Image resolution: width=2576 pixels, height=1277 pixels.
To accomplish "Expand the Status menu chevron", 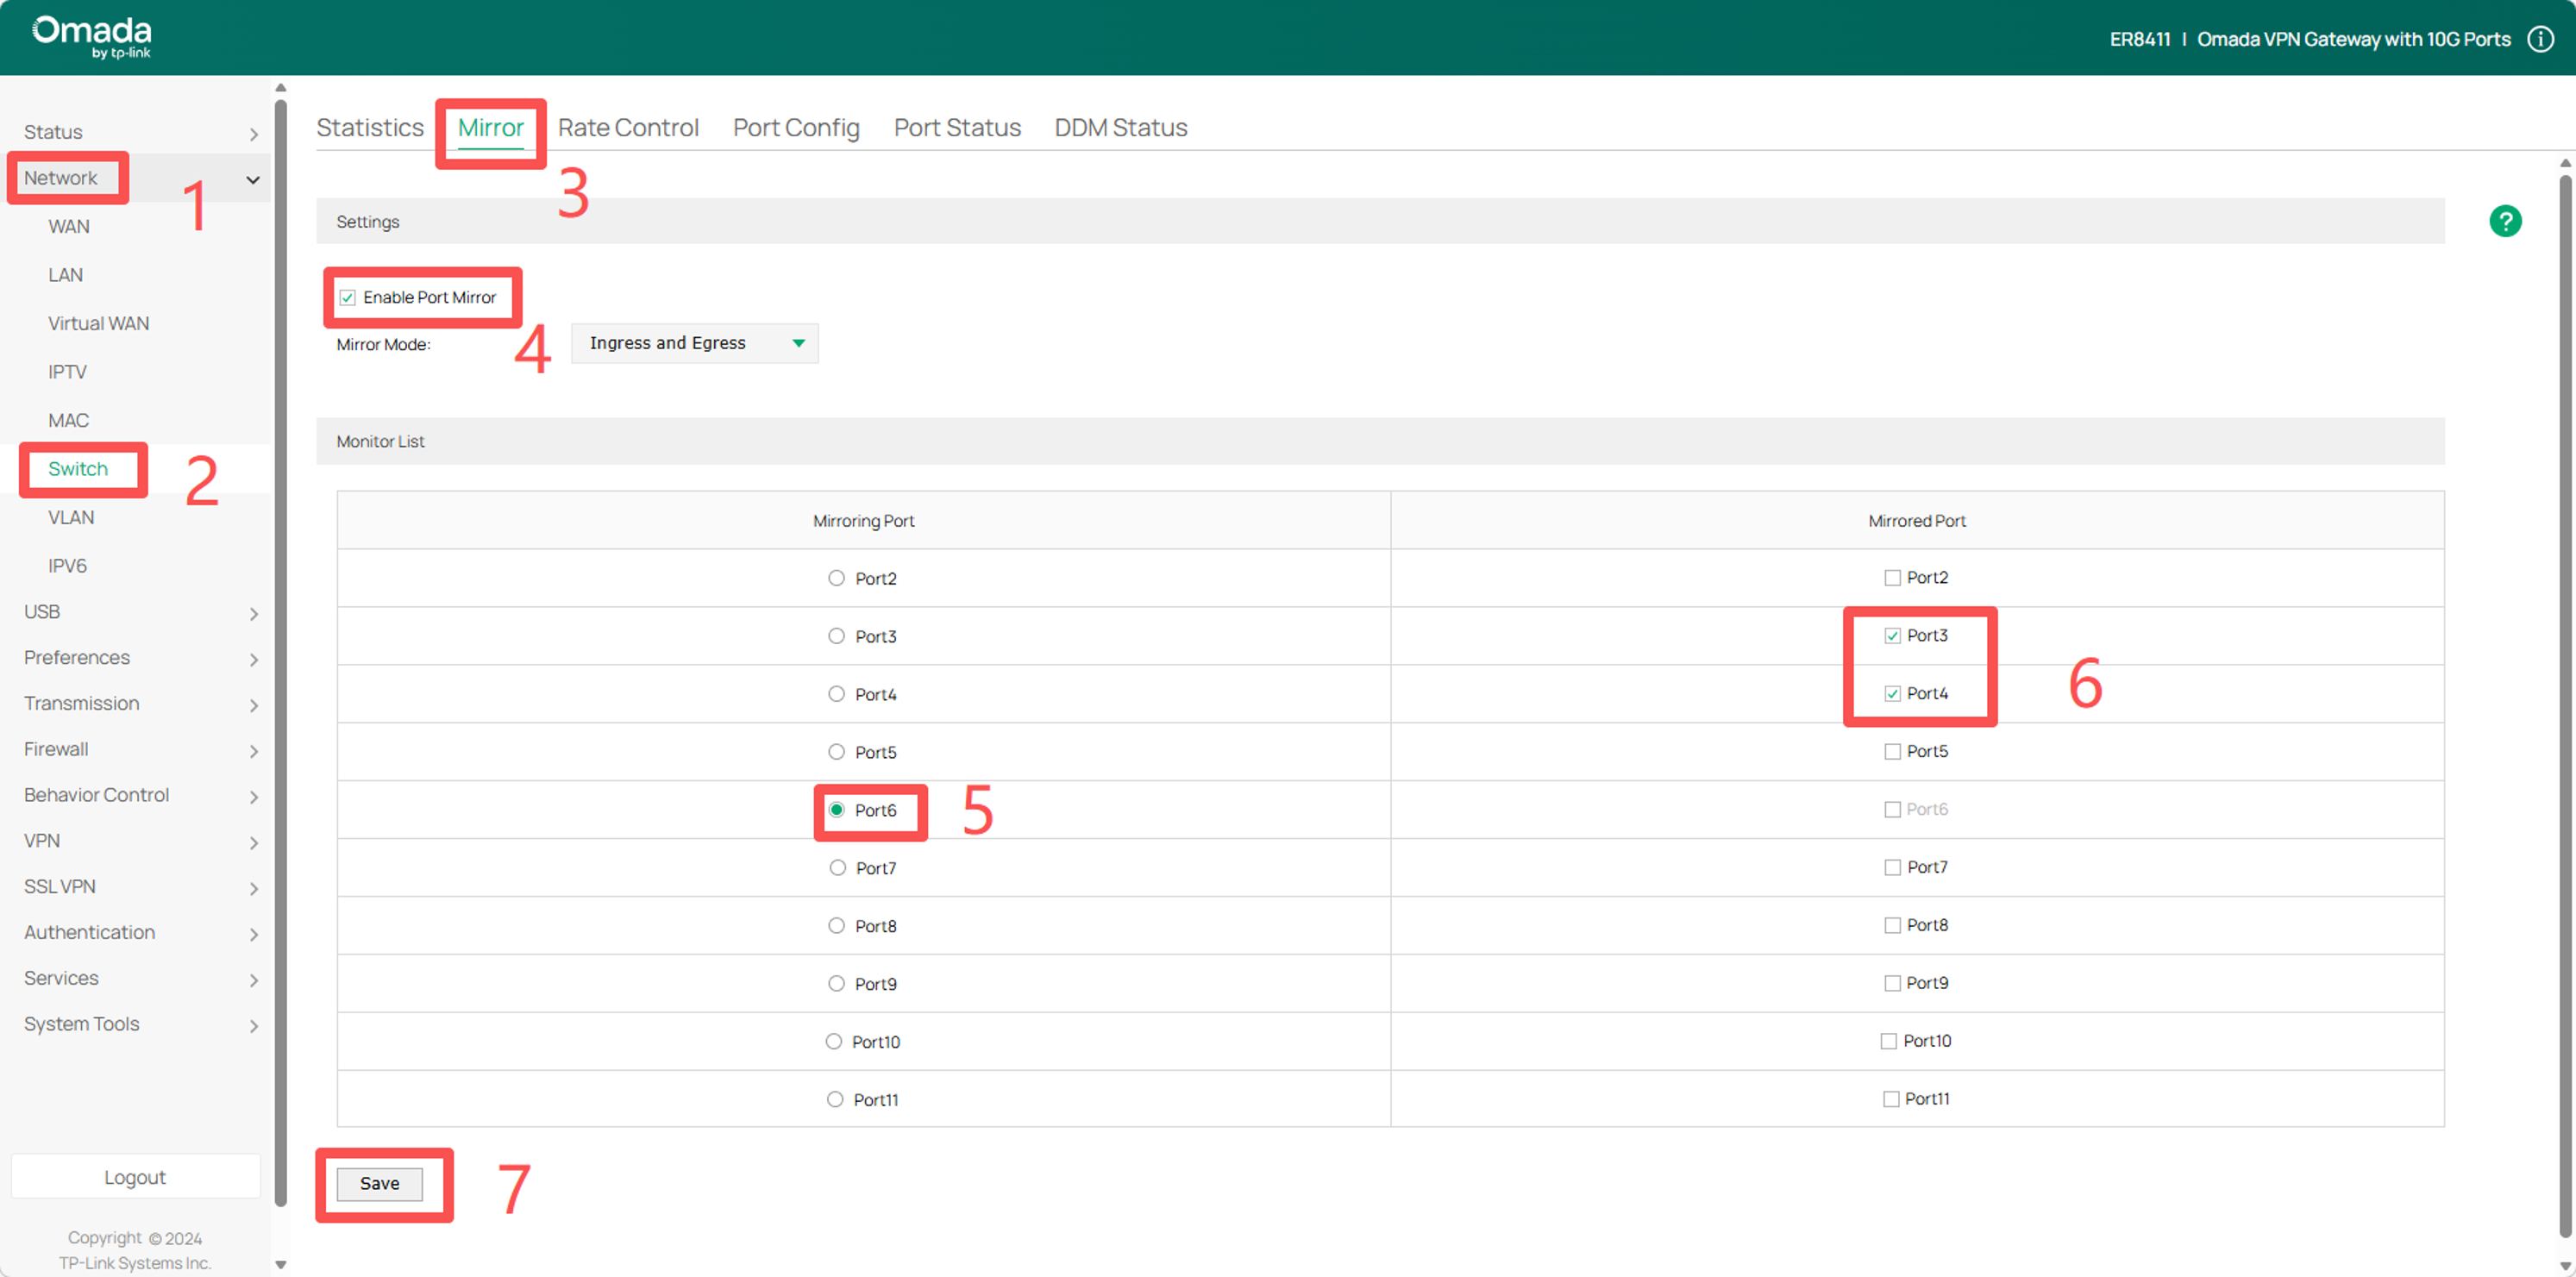I will point(254,134).
